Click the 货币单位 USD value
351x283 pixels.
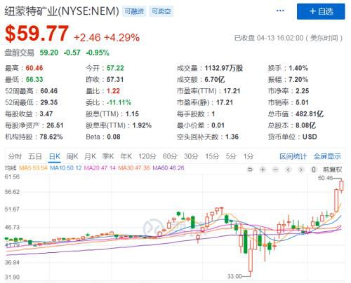pos(310,137)
